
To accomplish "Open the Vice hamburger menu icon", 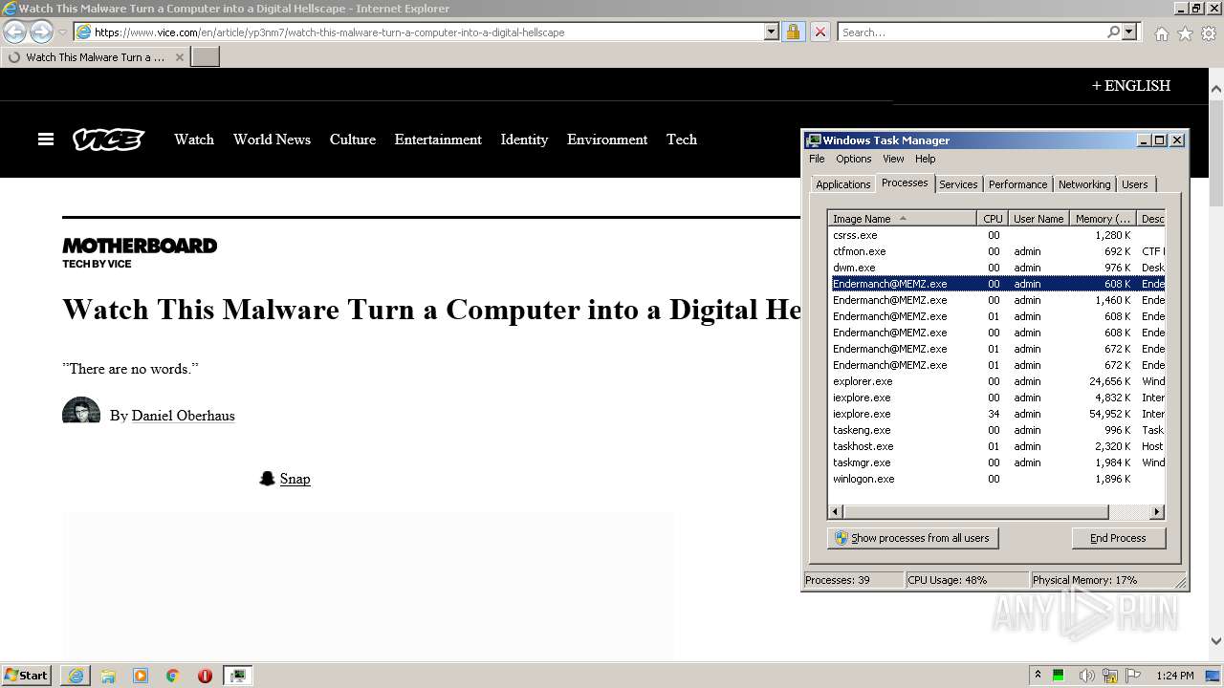I will point(46,140).
